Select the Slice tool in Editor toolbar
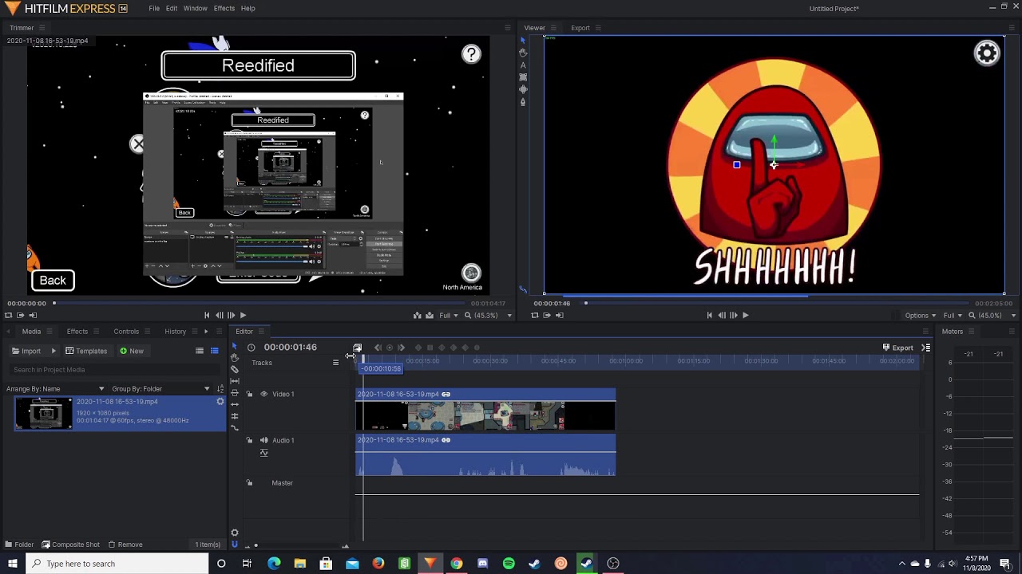The height and width of the screenshot is (574, 1022). (x=234, y=370)
